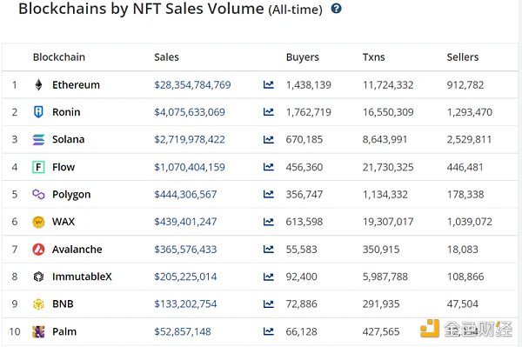Open the Avalanche sales chart icon
The image size is (522, 347).
click(269, 250)
